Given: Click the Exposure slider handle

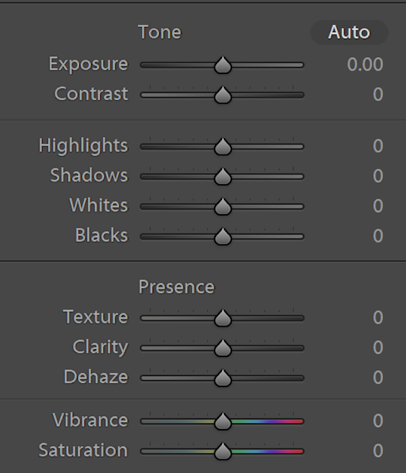Looking at the screenshot, I should pyautogui.click(x=223, y=65).
